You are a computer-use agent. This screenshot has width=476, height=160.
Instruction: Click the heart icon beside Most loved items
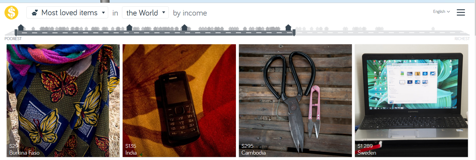(35, 13)
